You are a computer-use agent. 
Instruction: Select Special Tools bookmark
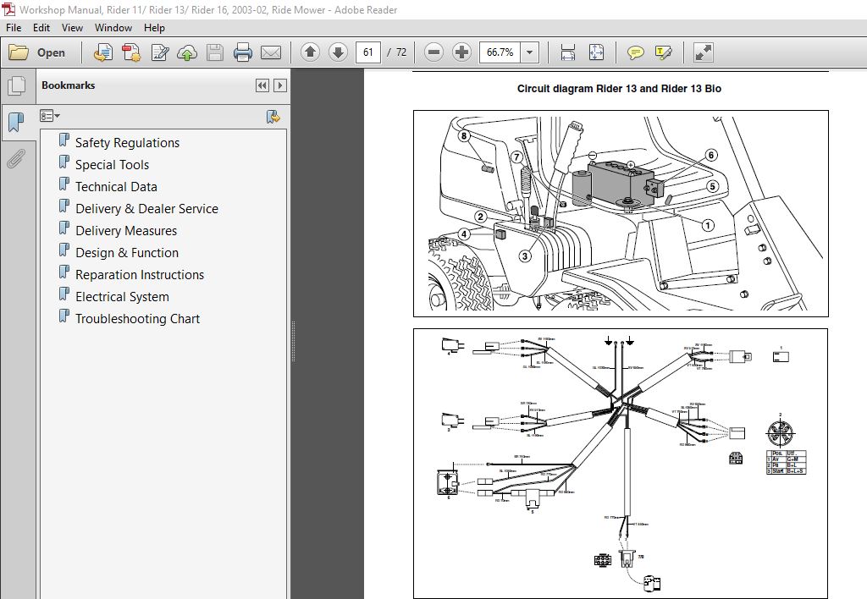coord(113,165)
